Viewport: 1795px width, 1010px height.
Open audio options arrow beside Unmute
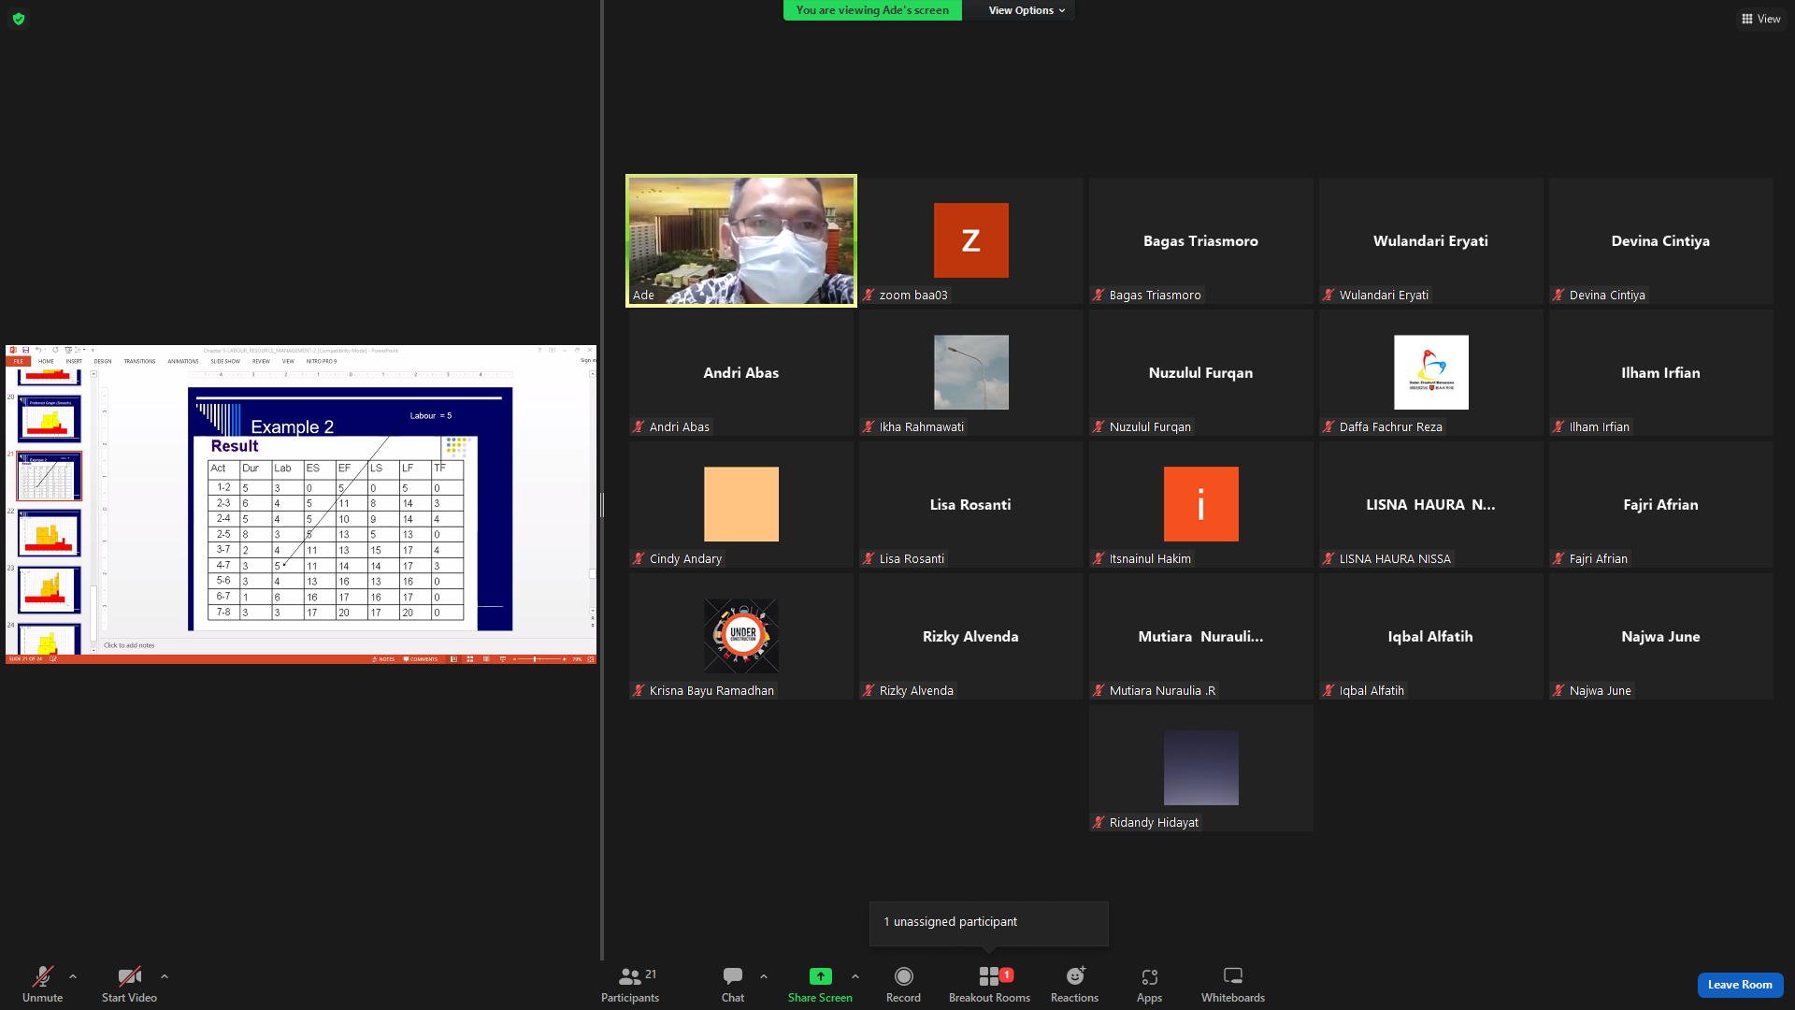(x=73, y=976)
